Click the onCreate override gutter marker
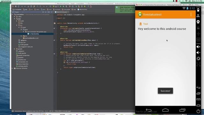The width and height of the screenshot is (204, 115). (54, 28)
